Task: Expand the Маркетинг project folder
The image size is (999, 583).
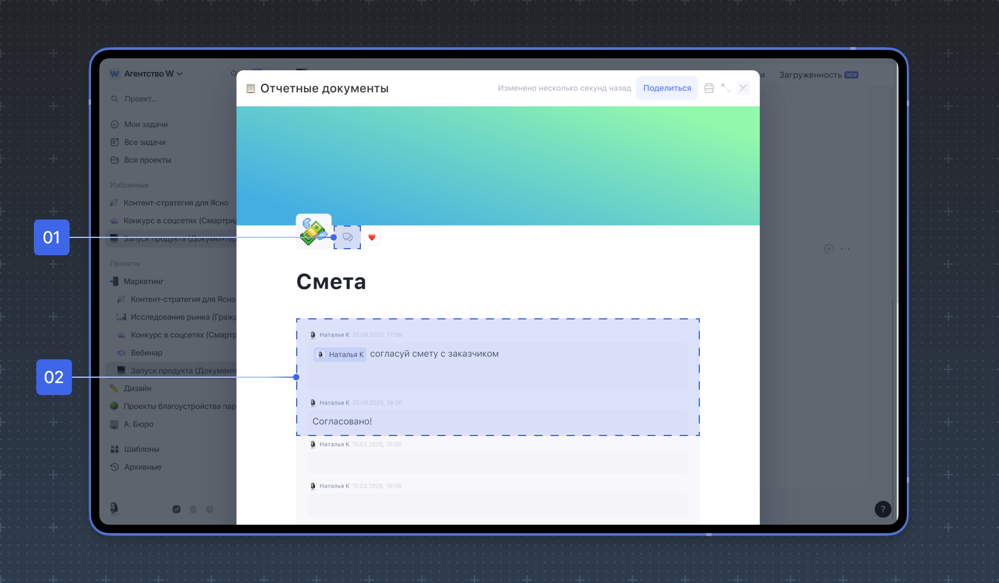Action: click(x=143, y=281)
